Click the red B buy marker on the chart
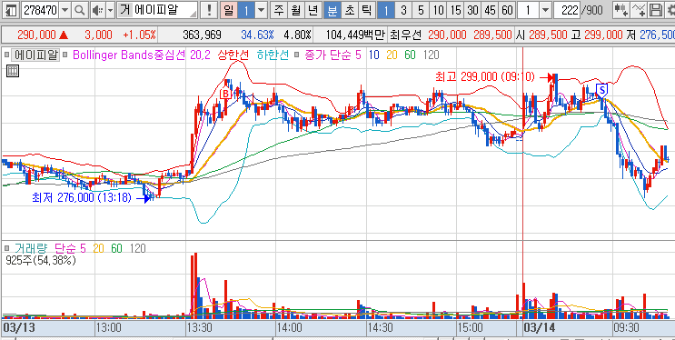The height and width of the screenshot is (340, 675). (225, 93)
